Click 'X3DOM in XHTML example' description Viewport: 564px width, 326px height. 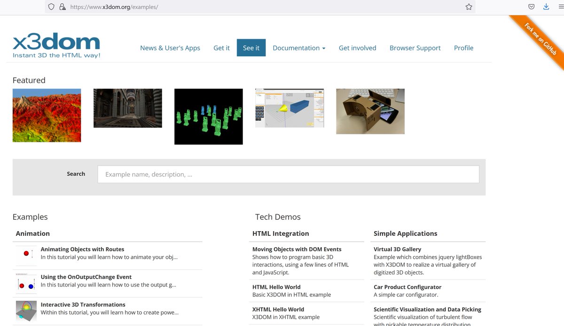(286, 318)
